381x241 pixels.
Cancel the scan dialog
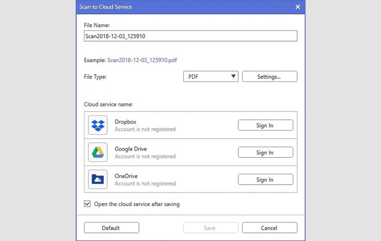(x=269, y=228)
